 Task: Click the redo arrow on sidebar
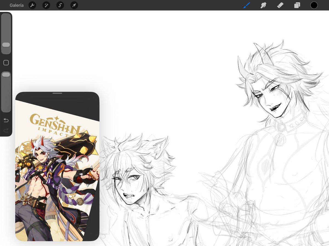[x=6, y=131]
